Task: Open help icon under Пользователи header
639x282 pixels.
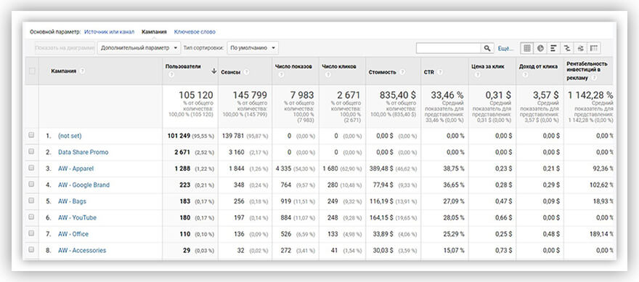Action: coord(171,75)
